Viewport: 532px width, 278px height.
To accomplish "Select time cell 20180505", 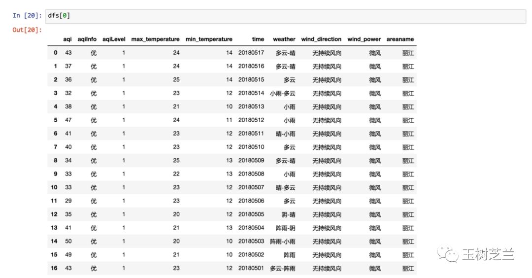I will click(251, 214).
